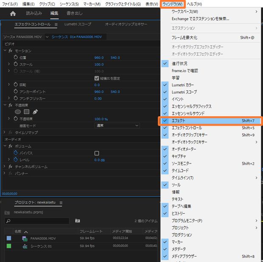263x262 pixels.
Task: Expand the enabled スケール property
Action: 9,64
